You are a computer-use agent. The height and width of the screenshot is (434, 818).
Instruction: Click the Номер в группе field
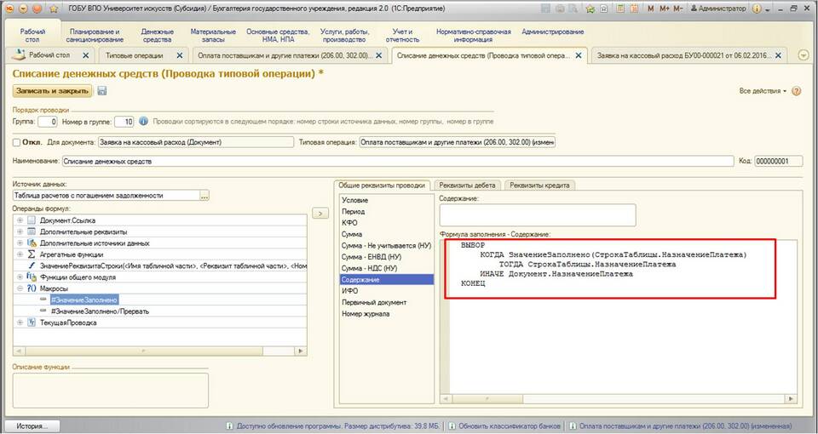click(124, 122)
